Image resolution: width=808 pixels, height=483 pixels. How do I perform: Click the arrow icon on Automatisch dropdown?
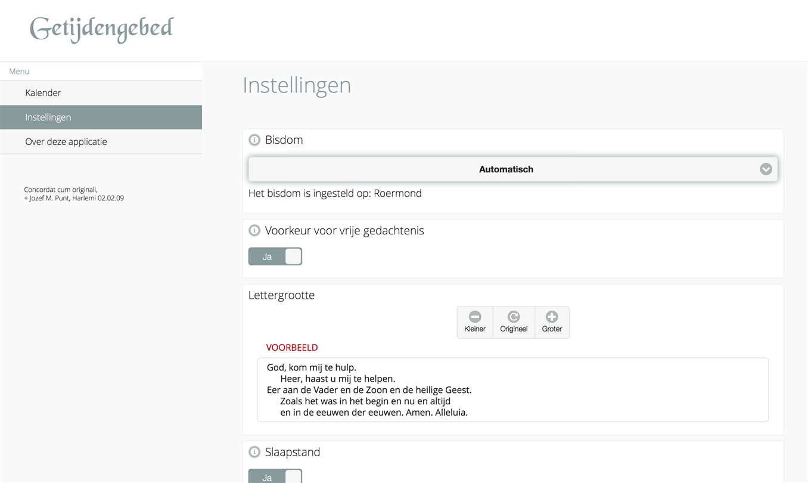pyautogui.click(x=766, y=169)
